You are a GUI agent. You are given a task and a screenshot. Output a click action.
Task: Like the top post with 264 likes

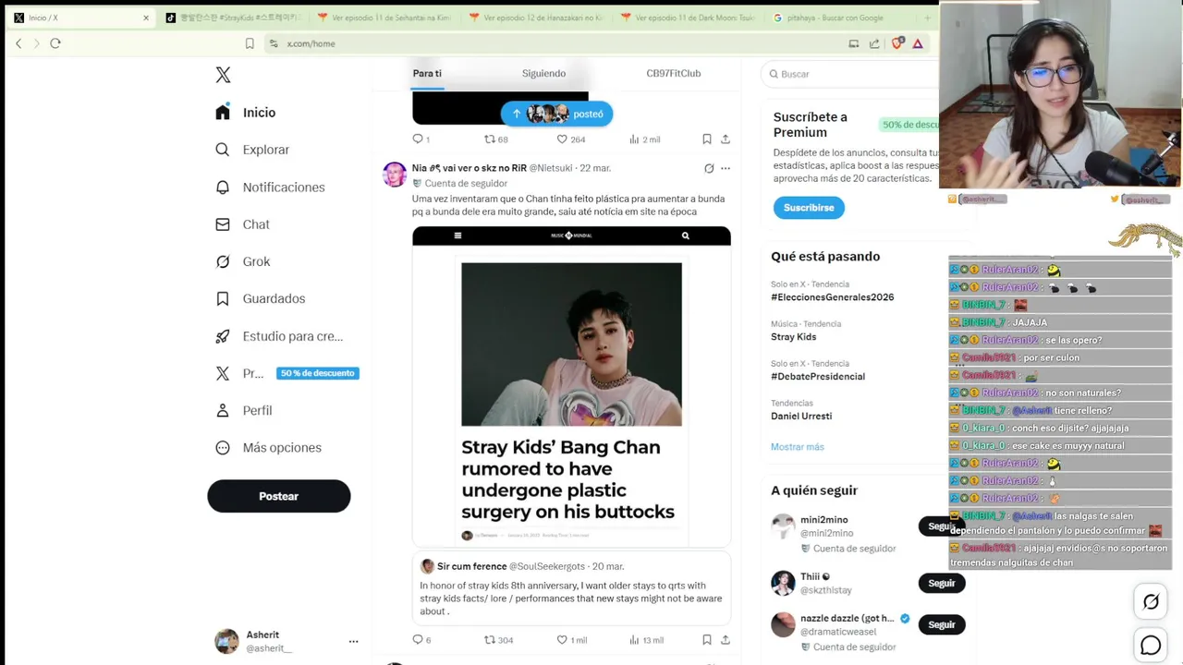coord(570,139)
